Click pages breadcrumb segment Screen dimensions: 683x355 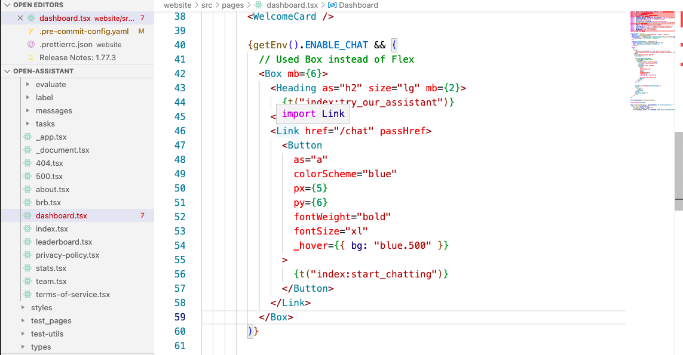(x=232, y=5)
